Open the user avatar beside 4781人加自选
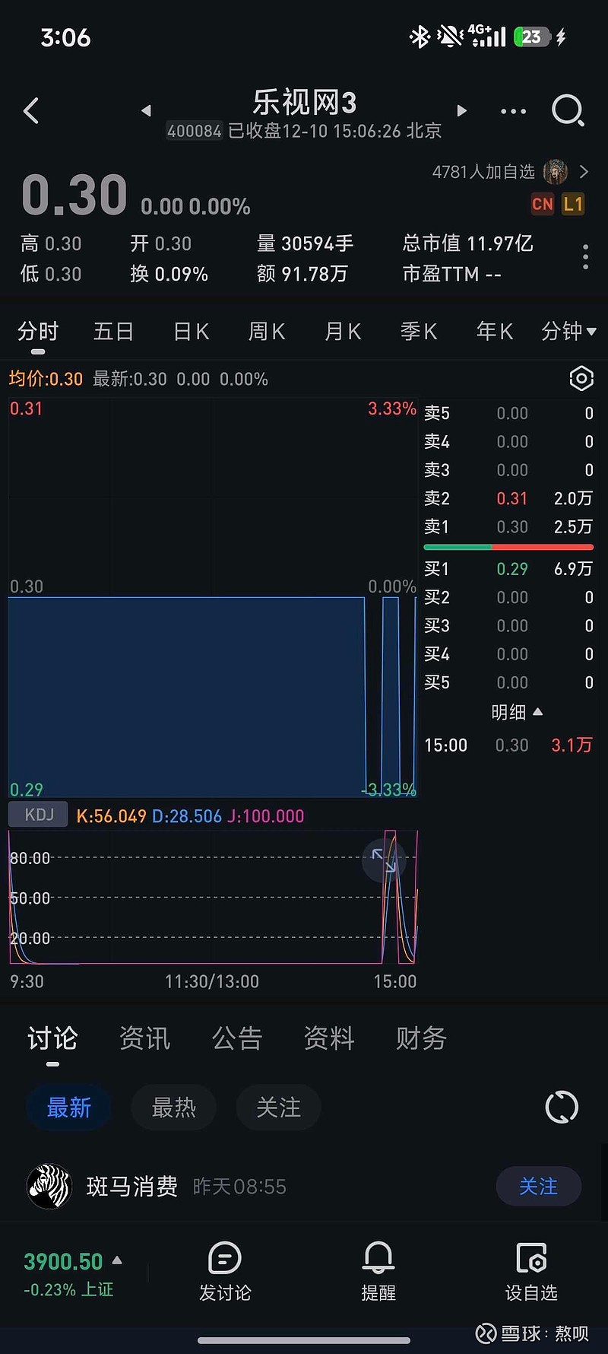The image size is (608, 1354). click(556, 172)
